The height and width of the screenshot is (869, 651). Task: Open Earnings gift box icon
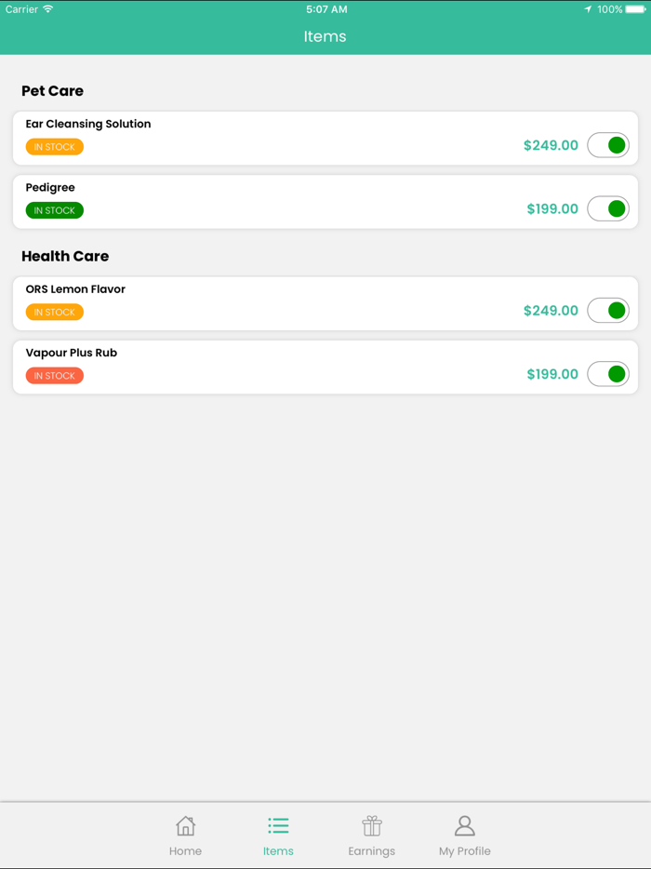click(x=372, y=825)
